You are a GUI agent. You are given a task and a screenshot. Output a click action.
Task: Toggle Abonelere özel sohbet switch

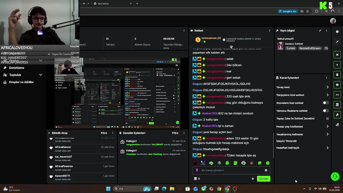tap(326, 103)
